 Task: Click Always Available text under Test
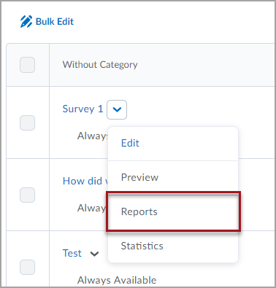pyautogui.click(x=117, y=280)
